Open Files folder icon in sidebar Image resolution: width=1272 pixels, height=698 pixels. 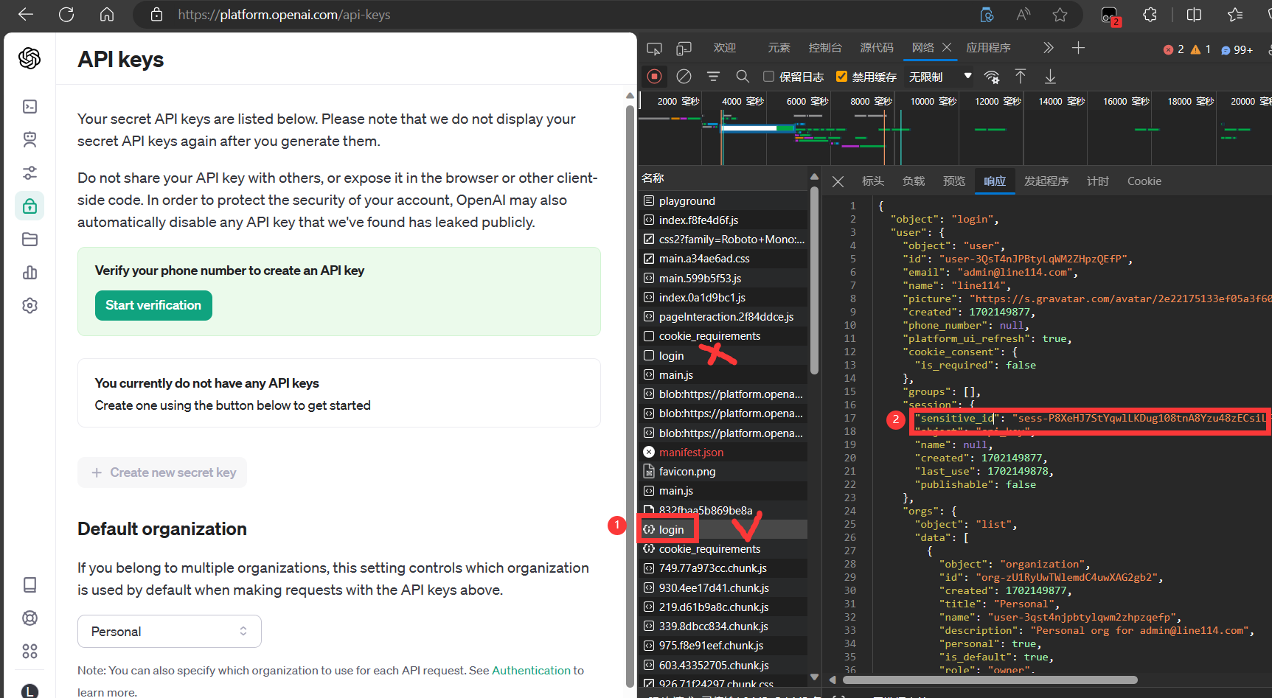[x=29, y=240]
